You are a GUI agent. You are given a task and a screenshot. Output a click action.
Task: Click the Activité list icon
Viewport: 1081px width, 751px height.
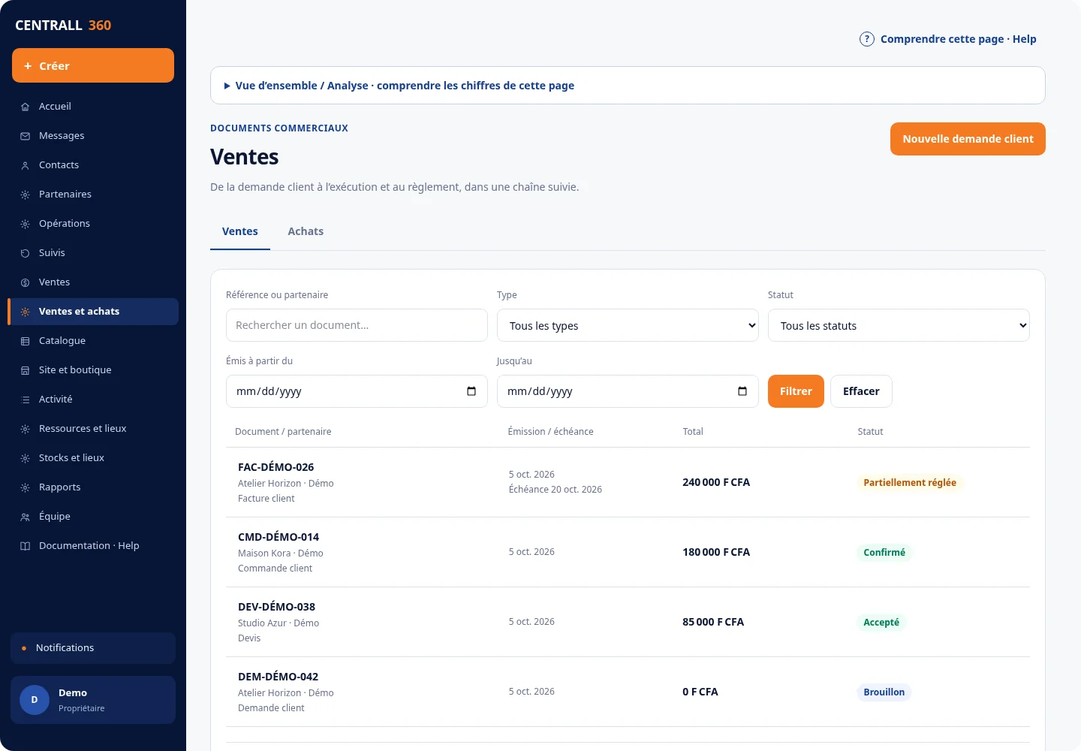click(25, 400)
